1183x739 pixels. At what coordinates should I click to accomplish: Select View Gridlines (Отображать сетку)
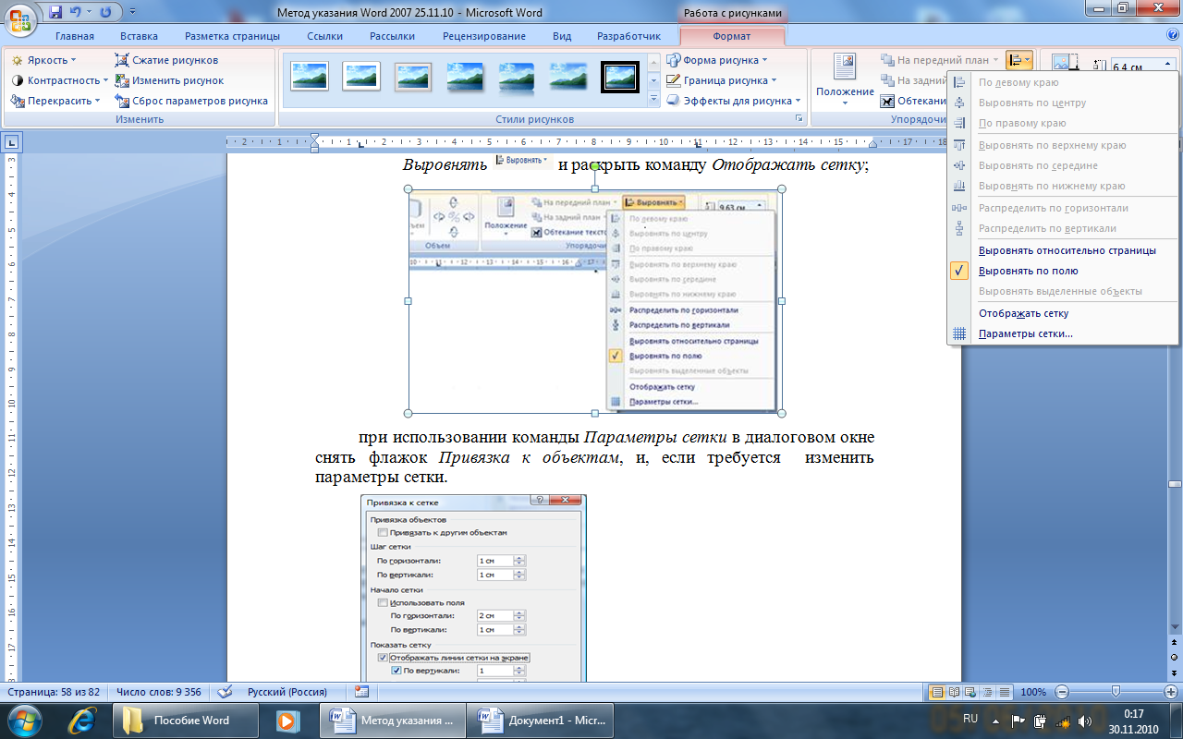(1063, 313)
